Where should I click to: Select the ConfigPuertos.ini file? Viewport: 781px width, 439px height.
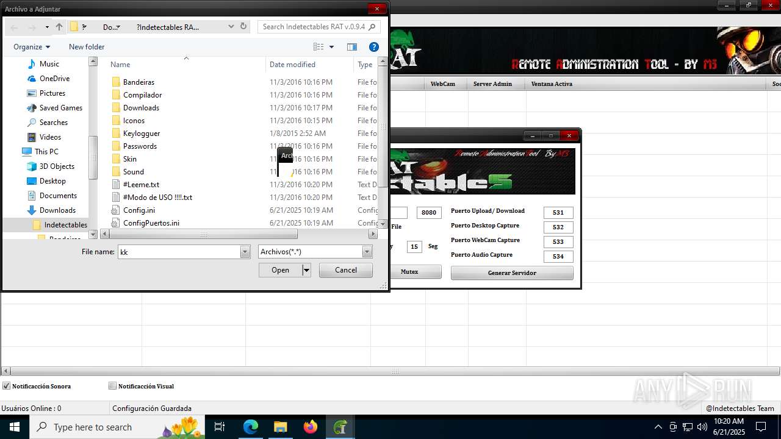(151, 223)
